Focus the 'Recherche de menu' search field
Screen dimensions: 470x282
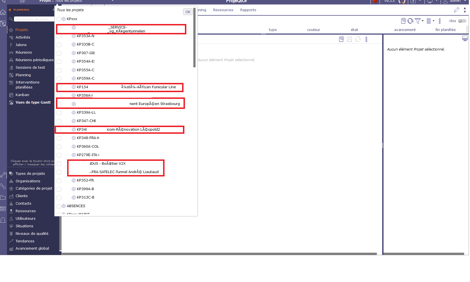point(34,19)
